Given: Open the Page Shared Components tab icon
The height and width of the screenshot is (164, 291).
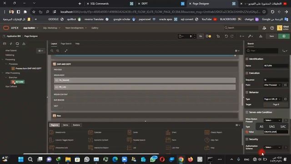Looking at the screenshot, I should pos(24,44).
